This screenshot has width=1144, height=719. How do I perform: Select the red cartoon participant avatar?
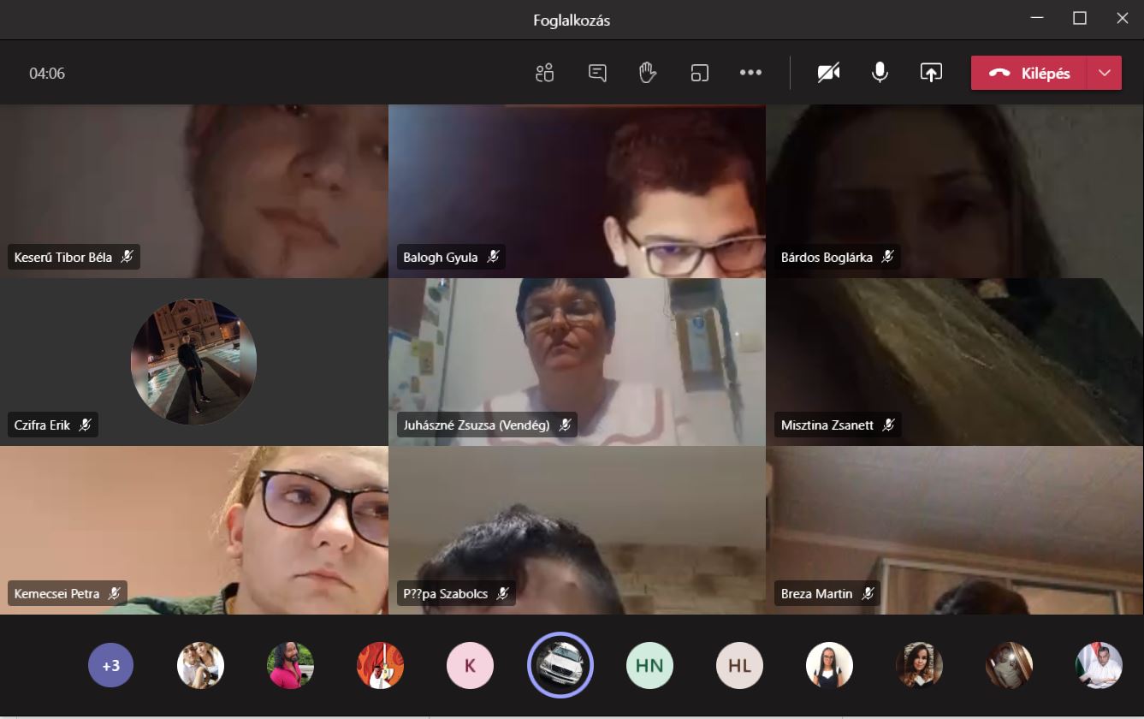380,665
